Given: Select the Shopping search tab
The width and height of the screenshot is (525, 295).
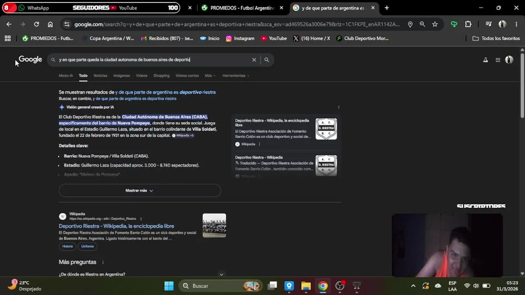Looking at the screenshot, I should click(161, 75).
